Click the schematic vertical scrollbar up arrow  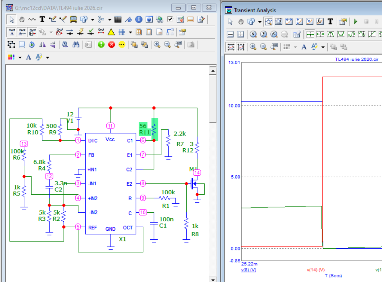[213, 71]
